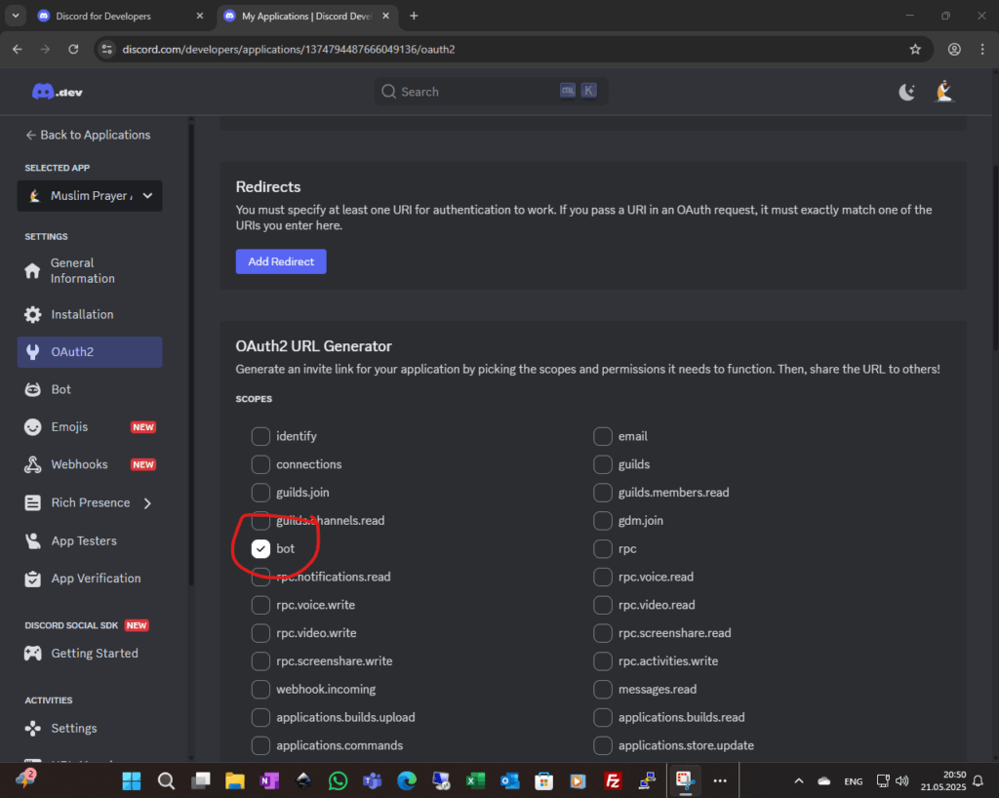Open the user profile avatar menu

coord(944,92)
